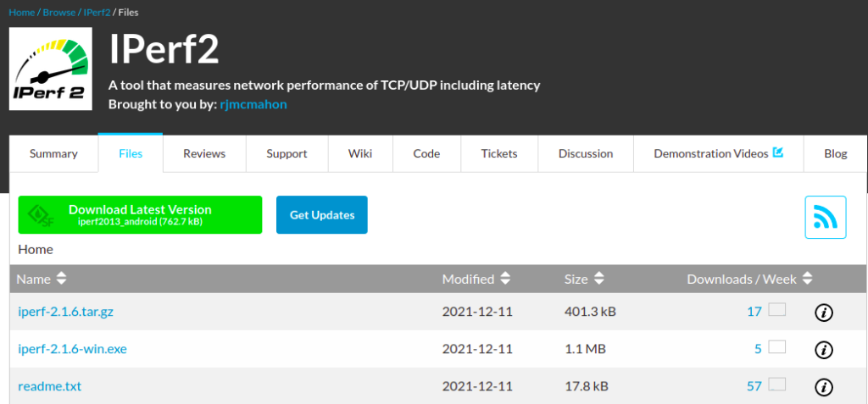Viewport: 868px width, 404px height.
Task: Click the IPerf2 speedometer logo
Action: point(51,69)
